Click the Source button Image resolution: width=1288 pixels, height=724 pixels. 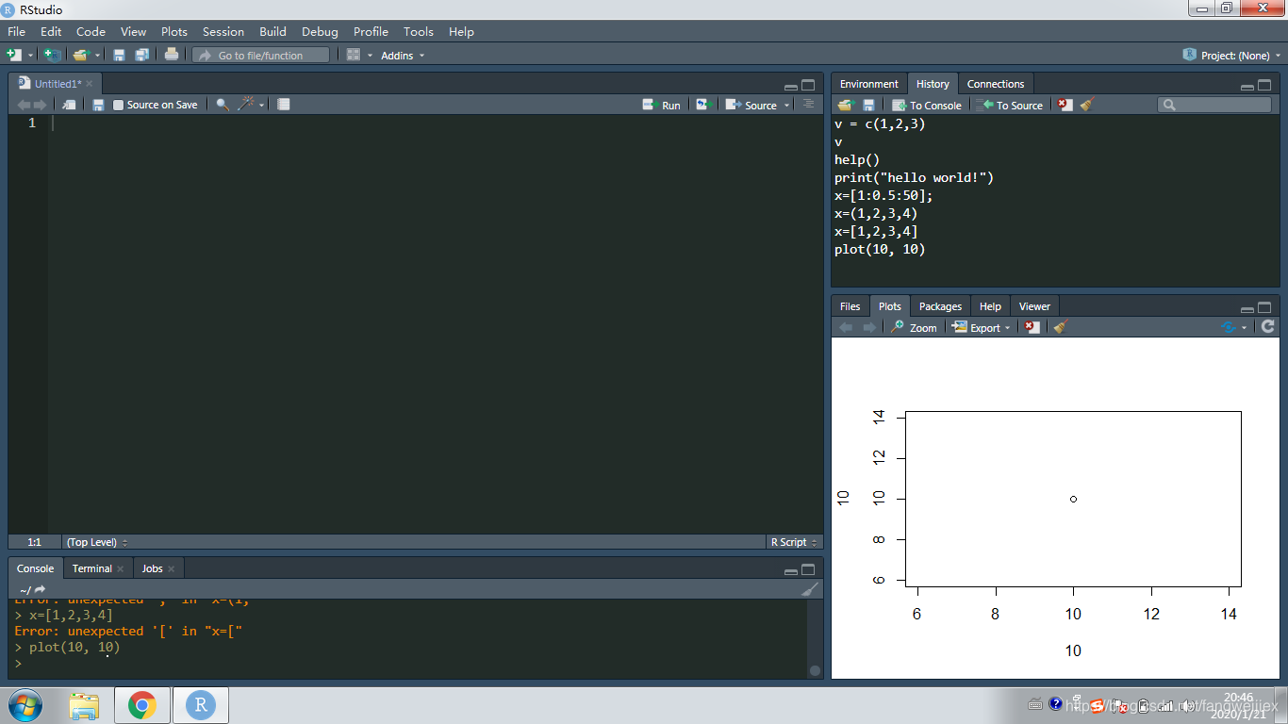(751, 105)
